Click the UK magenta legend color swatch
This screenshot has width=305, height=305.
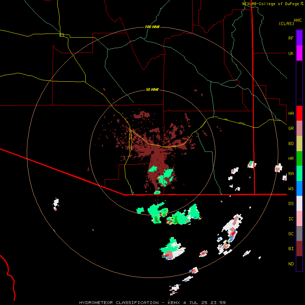(x=299, y=53)
